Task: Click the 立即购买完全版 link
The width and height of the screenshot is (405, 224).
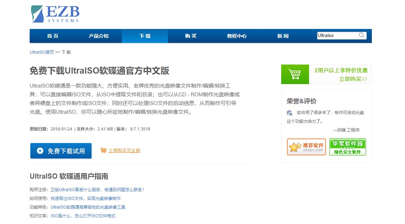Action: pos(124,151)
